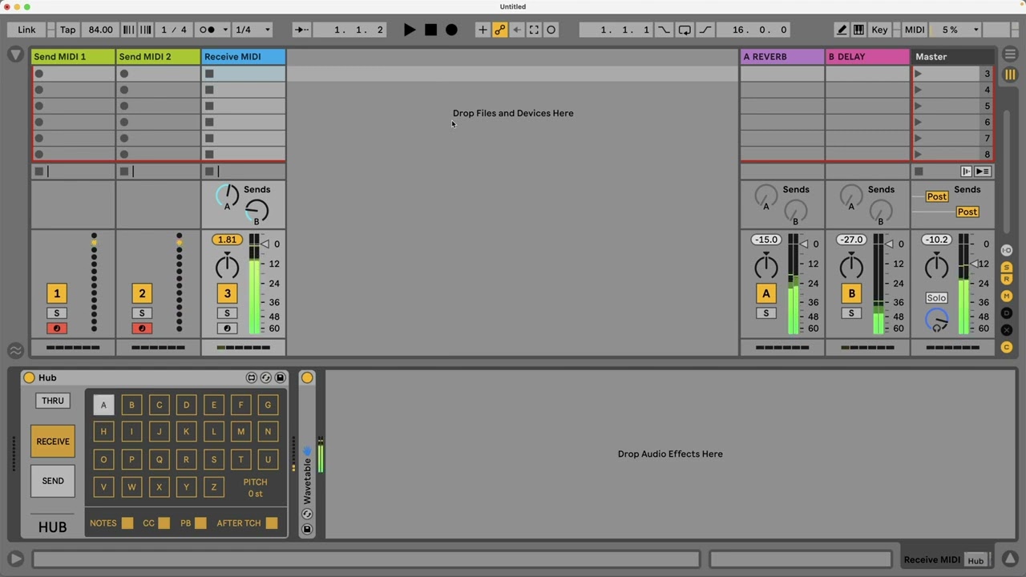Click the Capture MIDI icon
Viewport: 1026px width, 577px height.
pos(534,30)
